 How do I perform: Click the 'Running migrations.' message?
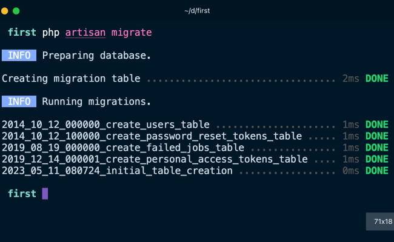(96, 102)
